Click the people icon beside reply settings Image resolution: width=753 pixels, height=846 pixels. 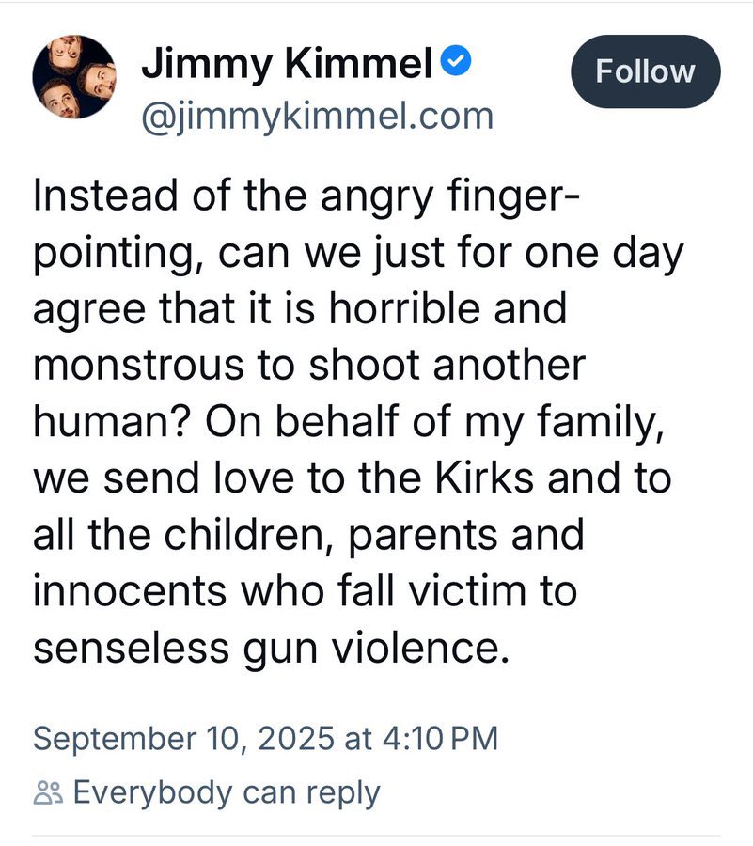(48, 792)
